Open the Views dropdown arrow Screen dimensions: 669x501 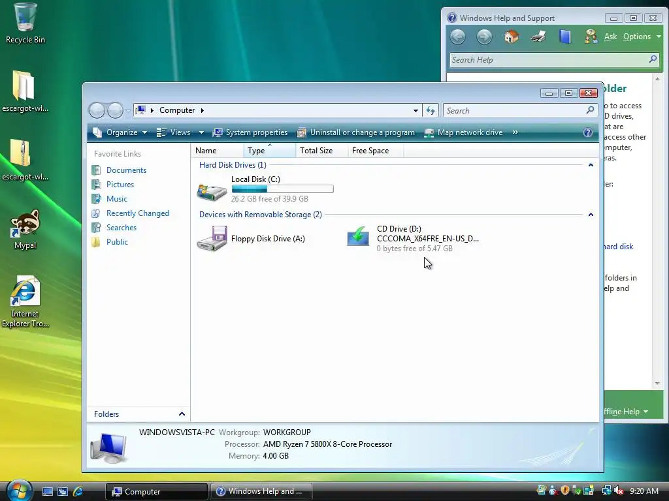coord(201,132)
